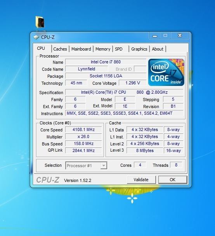Click the Multiplier value x 26.0
The width and height of the screenshot is (215, 236).
pyautogui.click(x=83, y=137)
